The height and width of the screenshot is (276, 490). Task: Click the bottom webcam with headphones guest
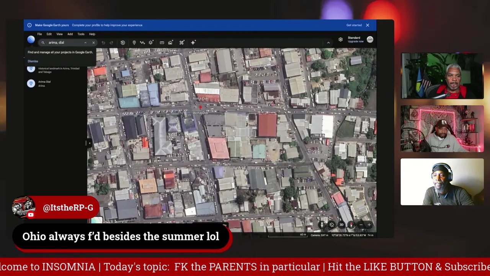click(x=442, y=182)
